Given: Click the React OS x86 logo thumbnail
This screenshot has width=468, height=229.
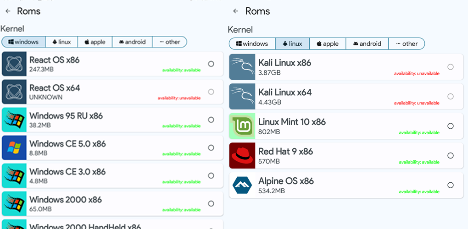Looking at the screenshot, I should coord(14,64).
